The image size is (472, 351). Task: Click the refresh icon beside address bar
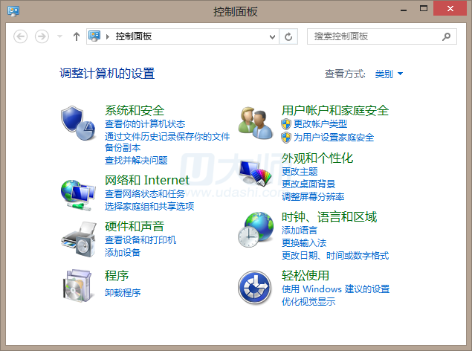pyautogui.click(x=288, y=36)
